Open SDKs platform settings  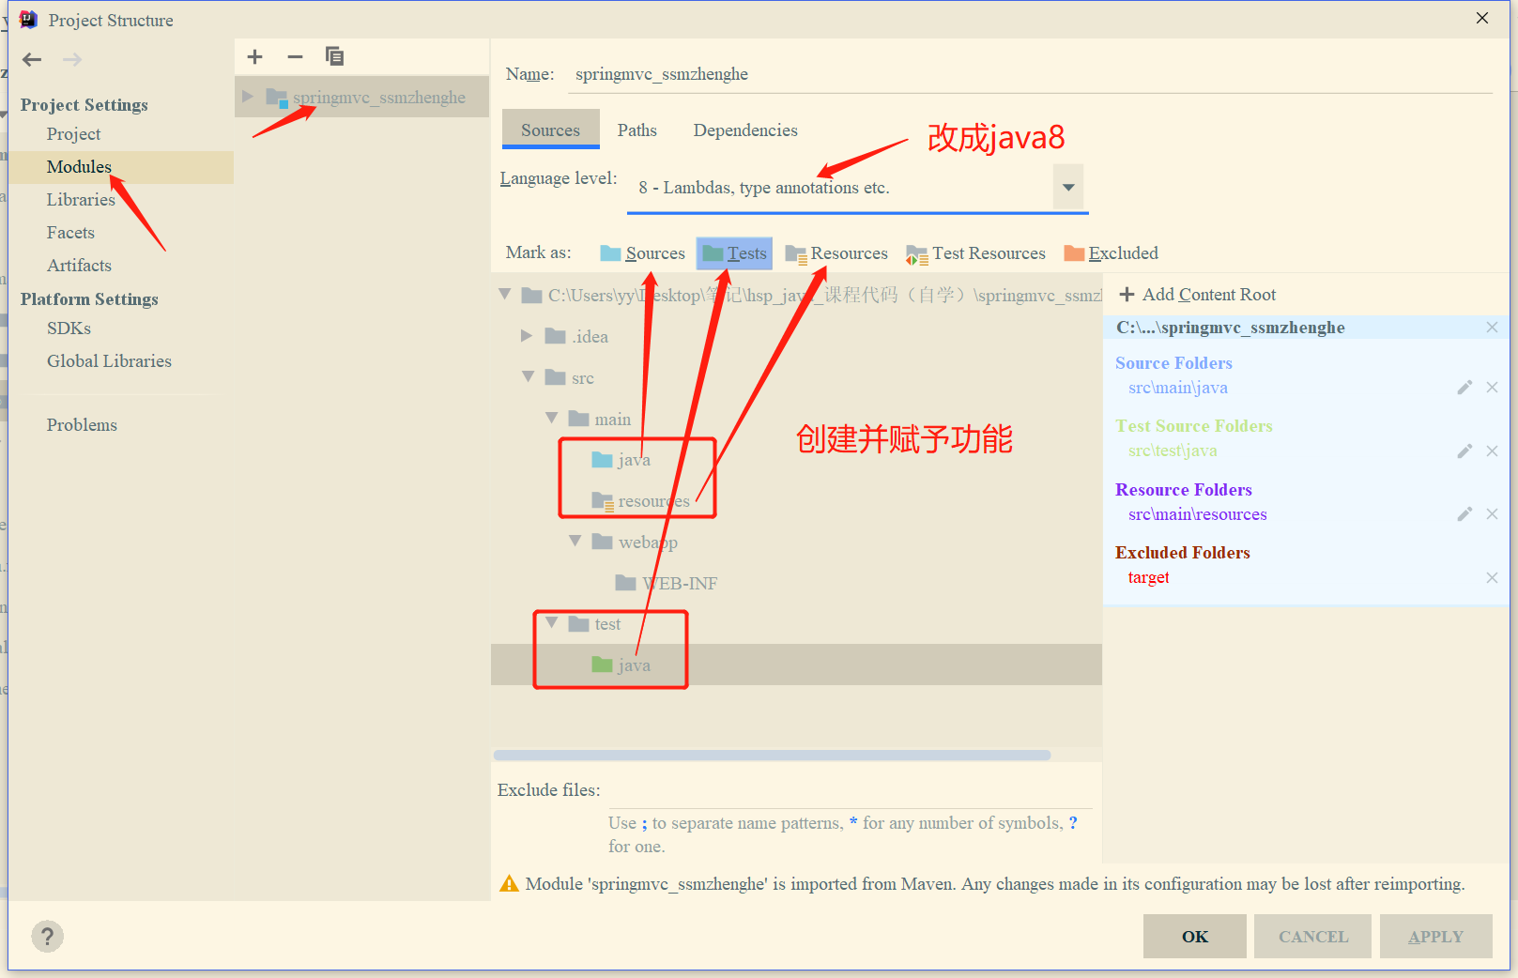point(69,329)
